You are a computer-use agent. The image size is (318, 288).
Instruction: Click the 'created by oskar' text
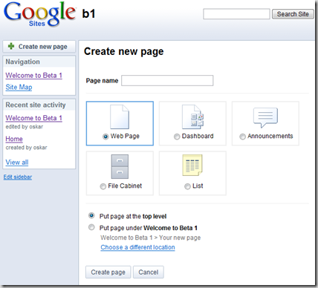[26, 148]
